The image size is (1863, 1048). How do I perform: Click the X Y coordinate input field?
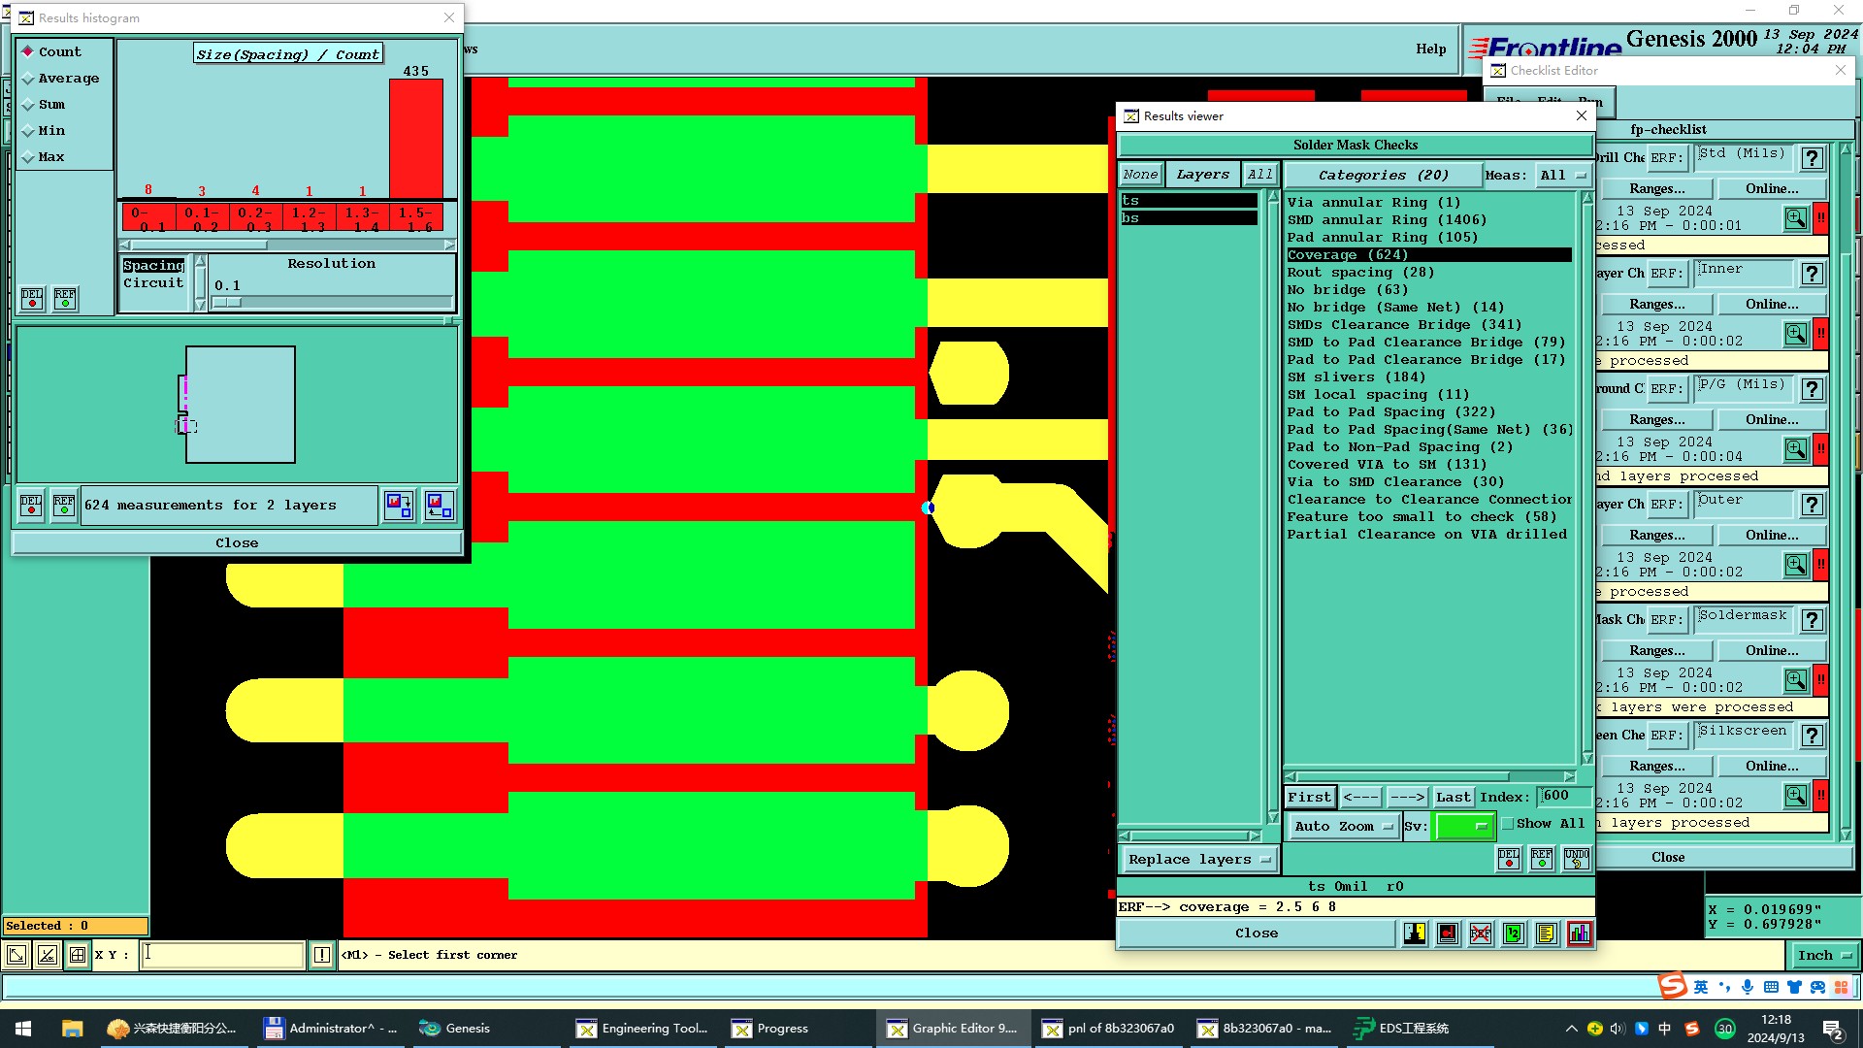[223, 955]
